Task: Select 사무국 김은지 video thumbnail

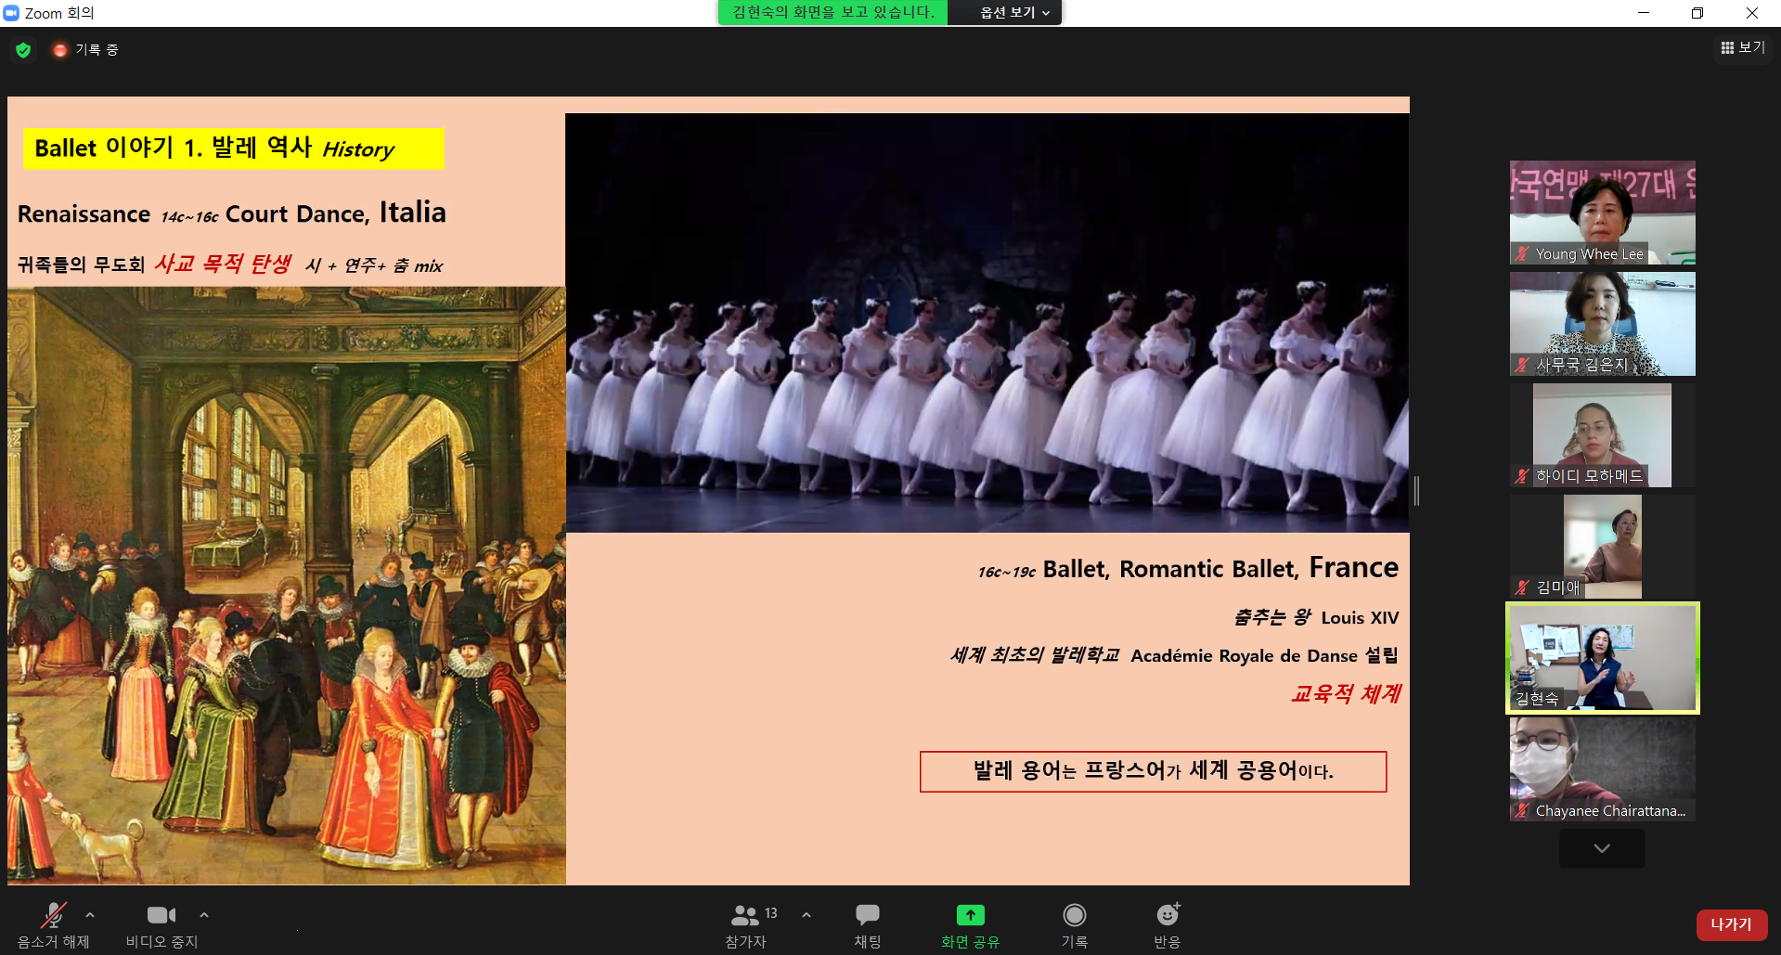Action: (x=1602, y=324)
